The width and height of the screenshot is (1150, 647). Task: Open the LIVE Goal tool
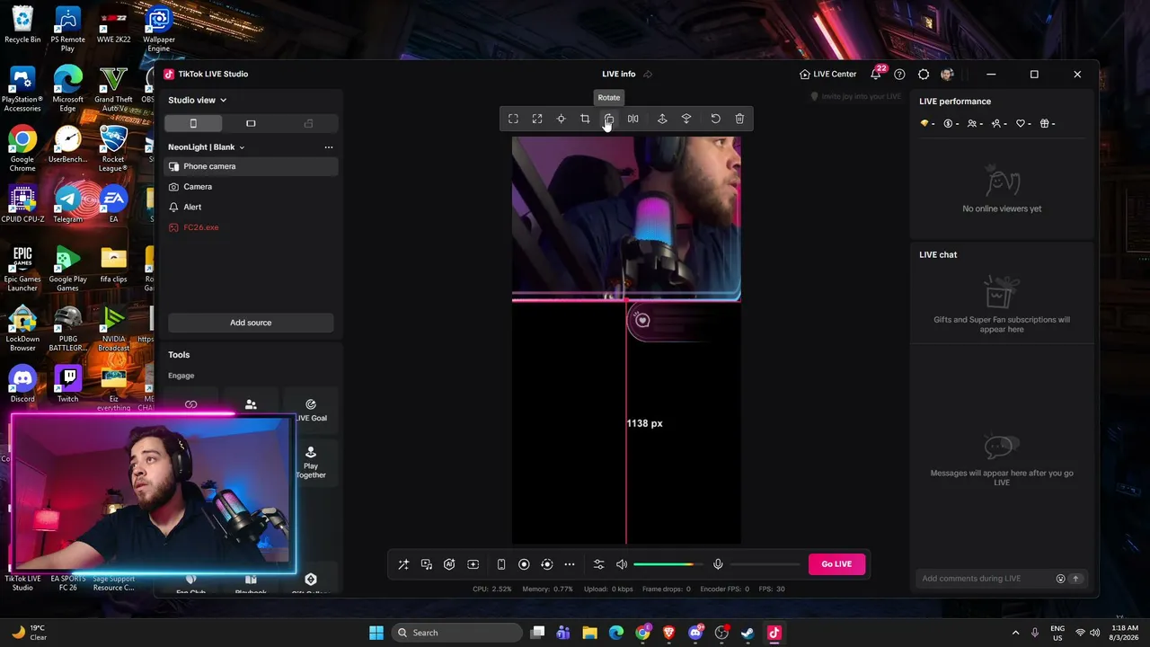(x=311, y=410)
